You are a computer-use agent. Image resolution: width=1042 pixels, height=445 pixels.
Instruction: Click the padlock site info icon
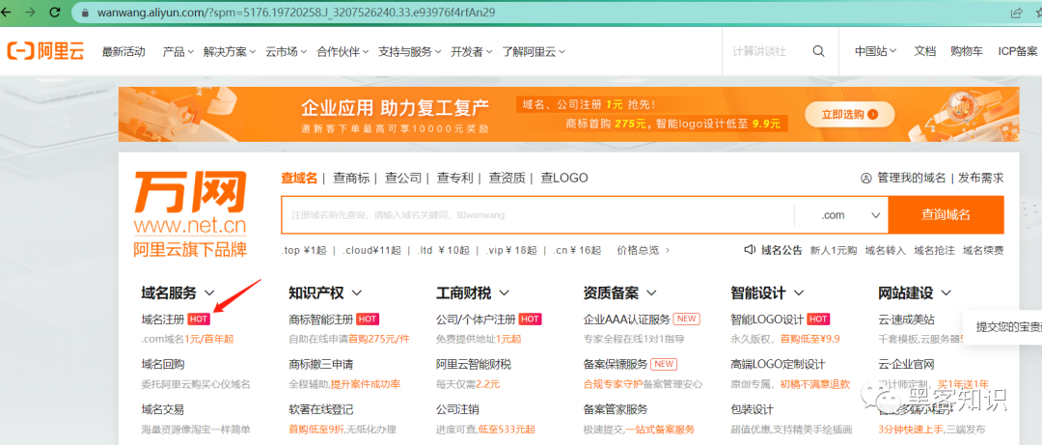[84, 13]
